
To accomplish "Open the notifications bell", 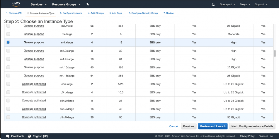I will (x=213, y=4).
